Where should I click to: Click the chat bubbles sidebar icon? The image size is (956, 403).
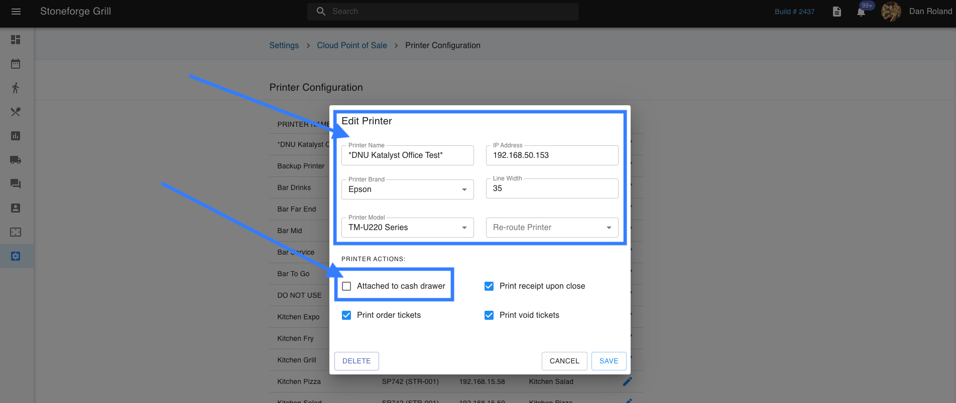coord(16,184)
